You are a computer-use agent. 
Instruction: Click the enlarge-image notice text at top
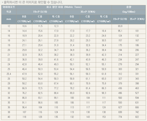click(32, 2)
